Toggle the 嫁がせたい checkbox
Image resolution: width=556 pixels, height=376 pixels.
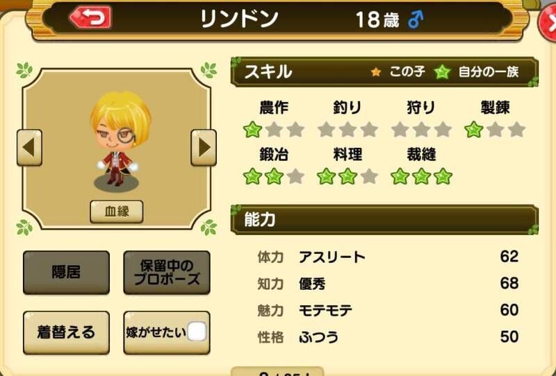(x=197, y=332)
